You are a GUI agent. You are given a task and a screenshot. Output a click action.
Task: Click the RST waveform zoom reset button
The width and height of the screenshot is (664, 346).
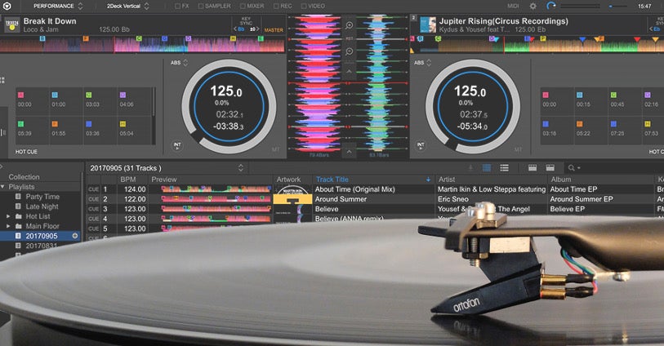coord(350,38)
